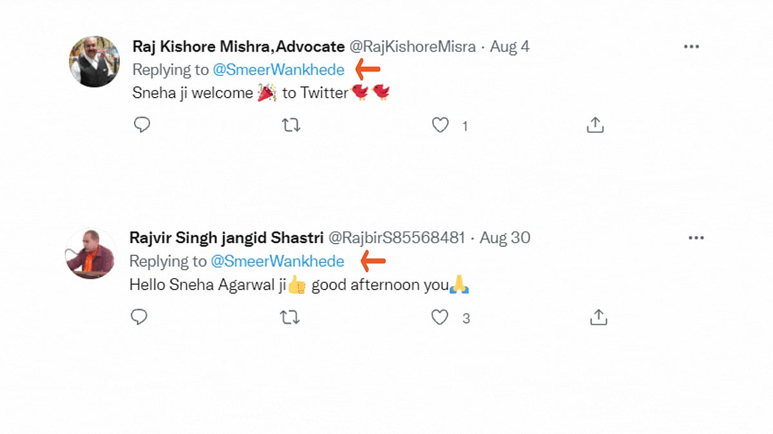The height and width of the screenshot is (434, 773).
Task: Open the 'Raj Kishore Mishra,Advocate' display name
Action: coord(238,47)
